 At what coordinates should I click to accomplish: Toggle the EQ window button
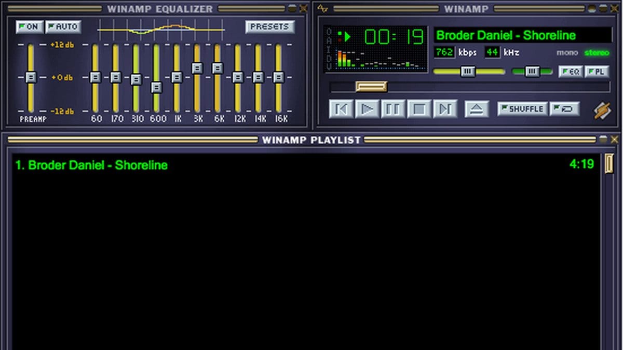571,72
